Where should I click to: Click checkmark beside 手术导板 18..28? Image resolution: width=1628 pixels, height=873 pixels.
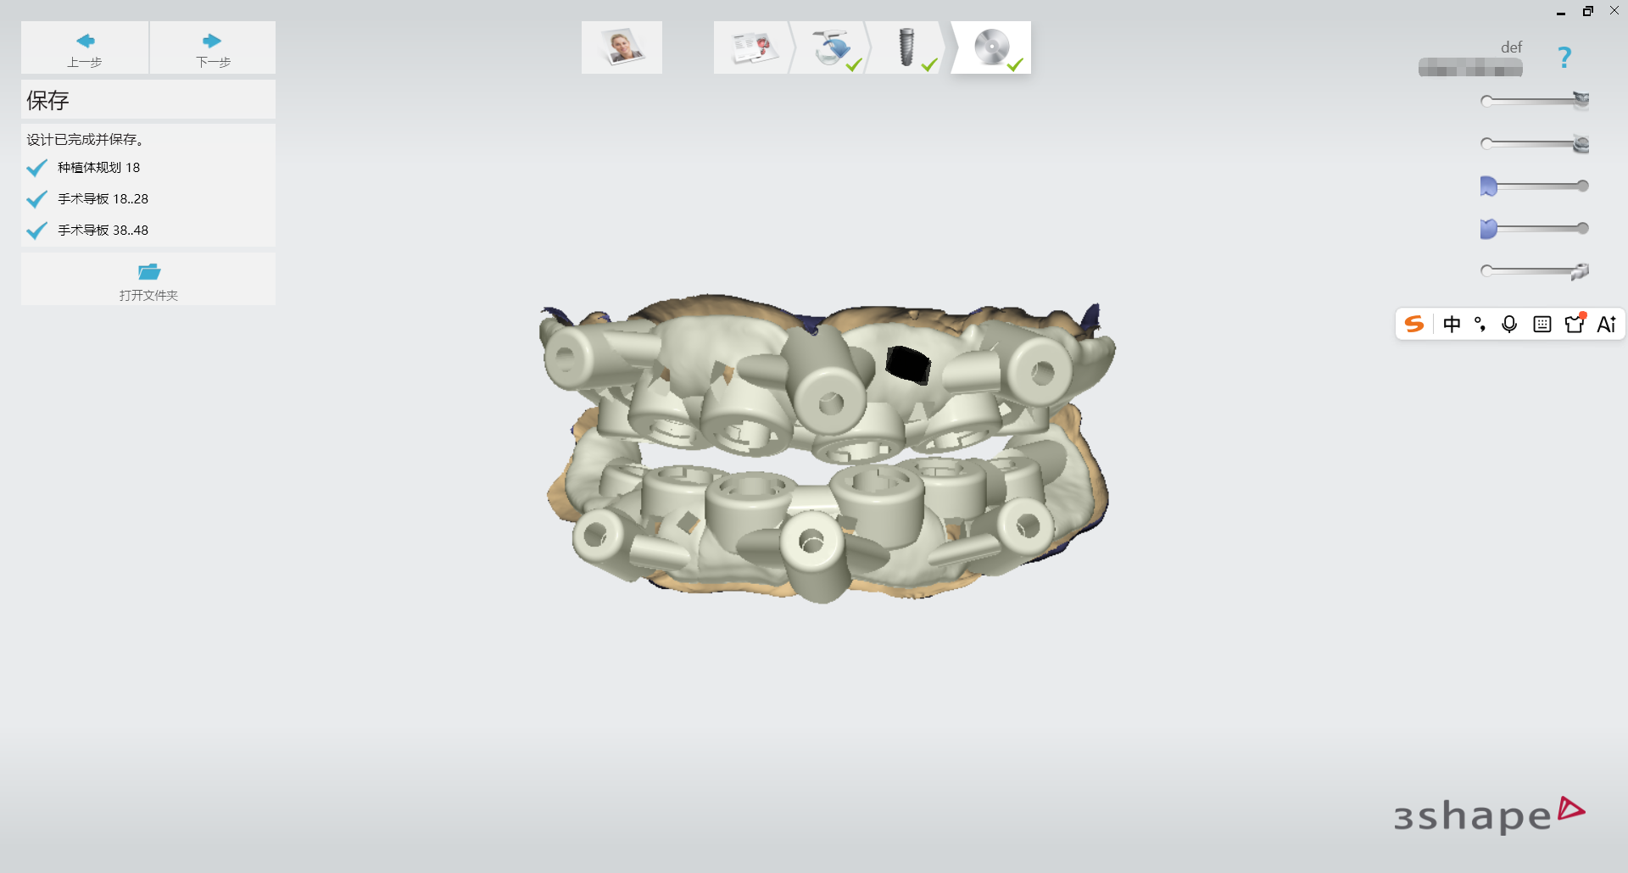pos(36,199)
